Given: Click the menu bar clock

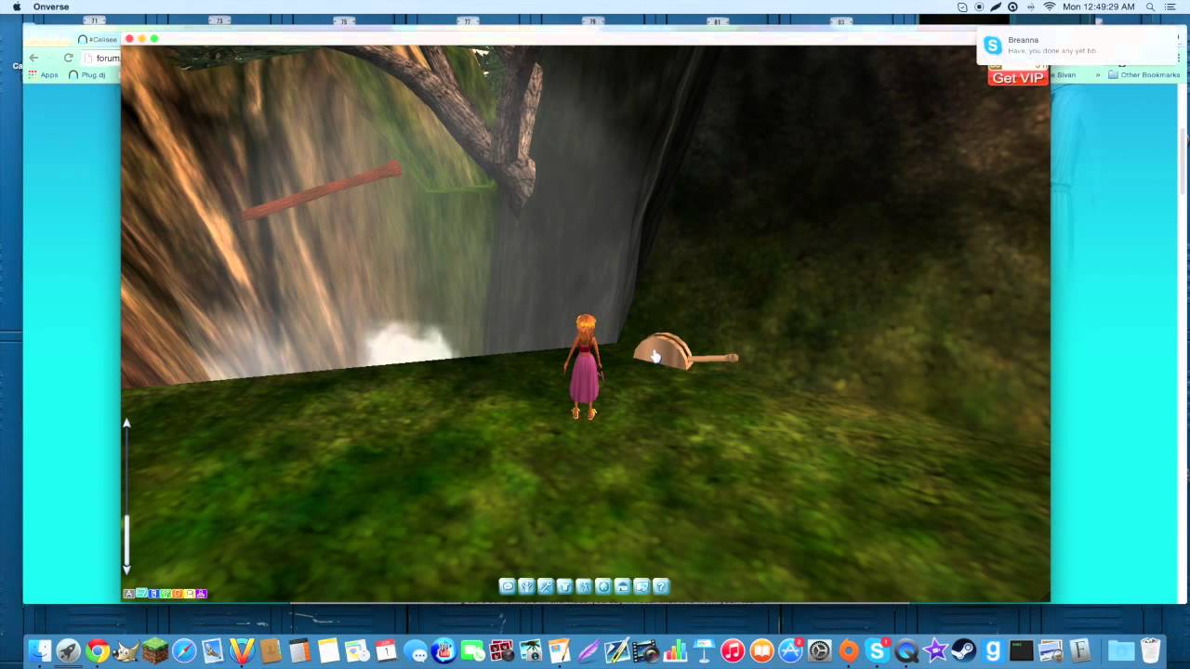Looking at the screenshot, I should pyautogui.click(x=1099, y=7).
